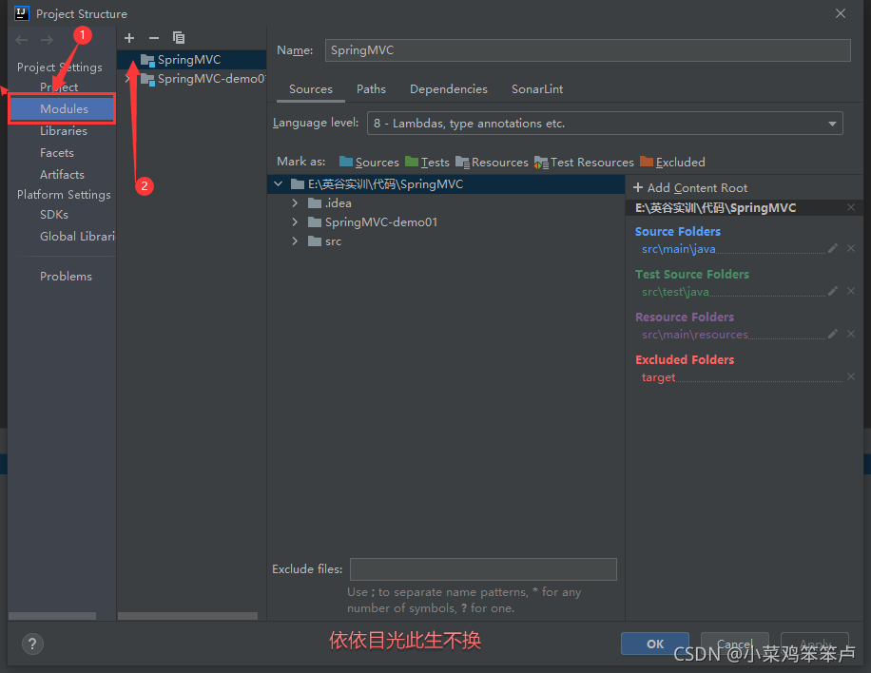Screen dimensions: 871x673
Task: Mark folder as Test Resources
Action: [x=584, y=163]
